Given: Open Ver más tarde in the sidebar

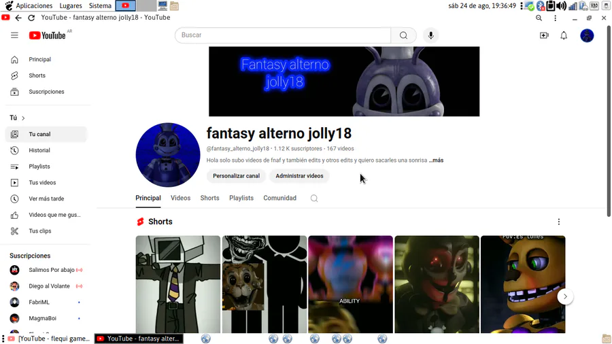Looking at the screenshot, I should (x=46, y=199).
